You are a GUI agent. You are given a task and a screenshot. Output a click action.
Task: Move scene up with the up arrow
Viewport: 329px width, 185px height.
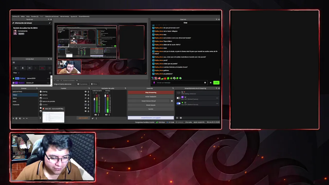click(x=24, y=118)
